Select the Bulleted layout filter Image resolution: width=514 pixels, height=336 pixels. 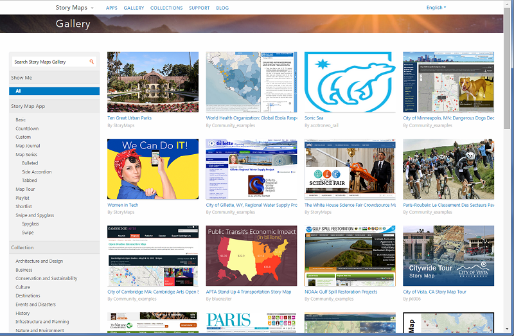click(30, 163)
